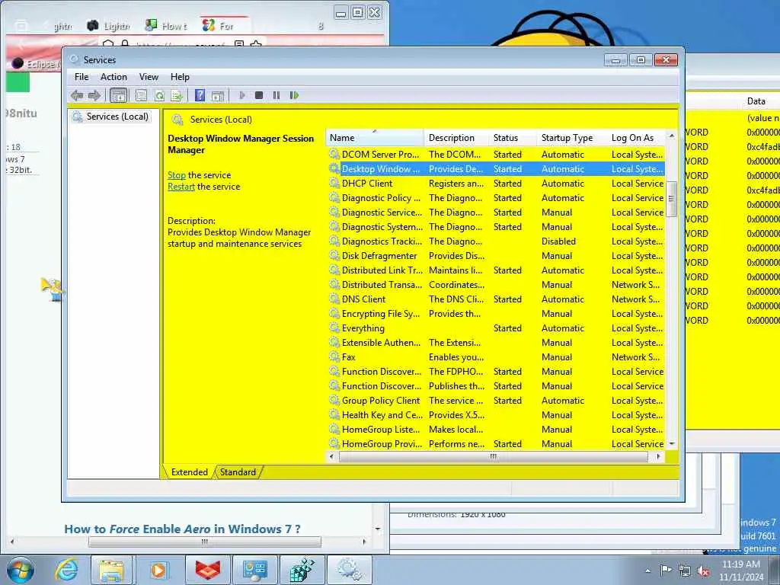780x585 pixels.
Task: Select the Desktop Window ... service row
Action: (496, 169)
